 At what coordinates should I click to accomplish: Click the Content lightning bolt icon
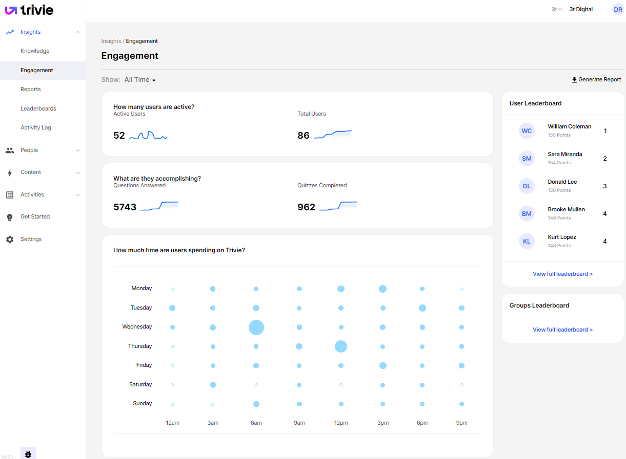[x=10, y=172]
